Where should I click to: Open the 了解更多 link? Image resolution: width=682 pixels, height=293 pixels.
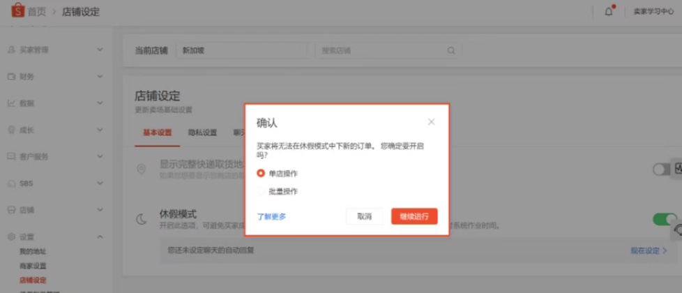[271, 216]
